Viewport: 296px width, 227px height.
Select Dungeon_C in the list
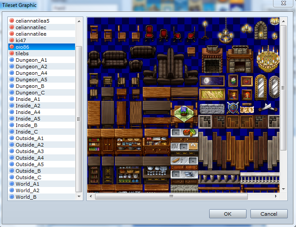tap(42, 93)
